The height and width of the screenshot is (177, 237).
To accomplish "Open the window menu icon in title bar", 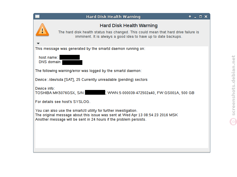I will [37, 17].
